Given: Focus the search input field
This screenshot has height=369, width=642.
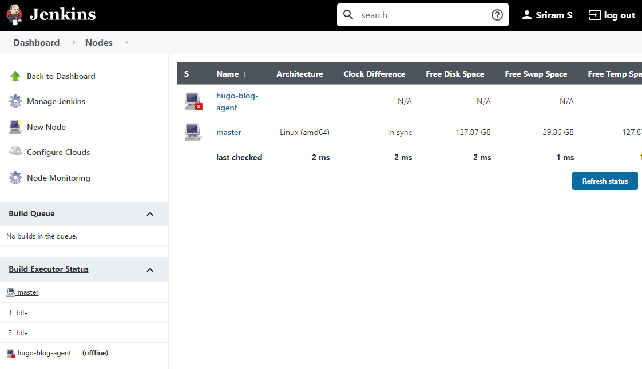Looking at the screenshot, I should coord(423,15).
